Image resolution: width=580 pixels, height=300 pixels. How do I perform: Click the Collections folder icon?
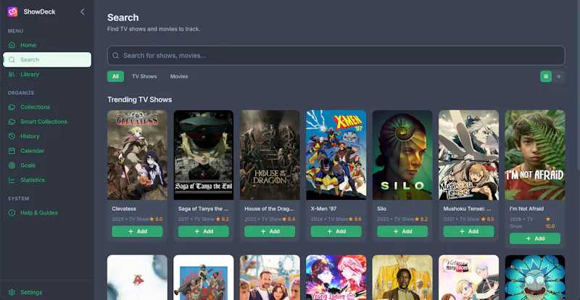(12, 107)
